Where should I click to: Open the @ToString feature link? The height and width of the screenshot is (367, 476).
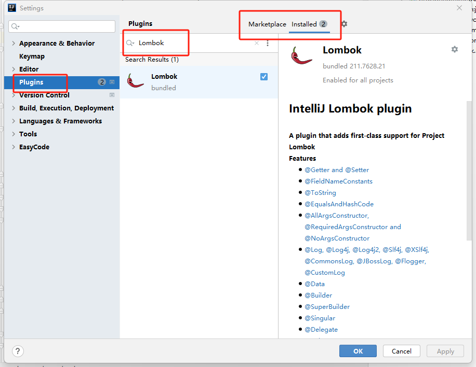[320, 193]
